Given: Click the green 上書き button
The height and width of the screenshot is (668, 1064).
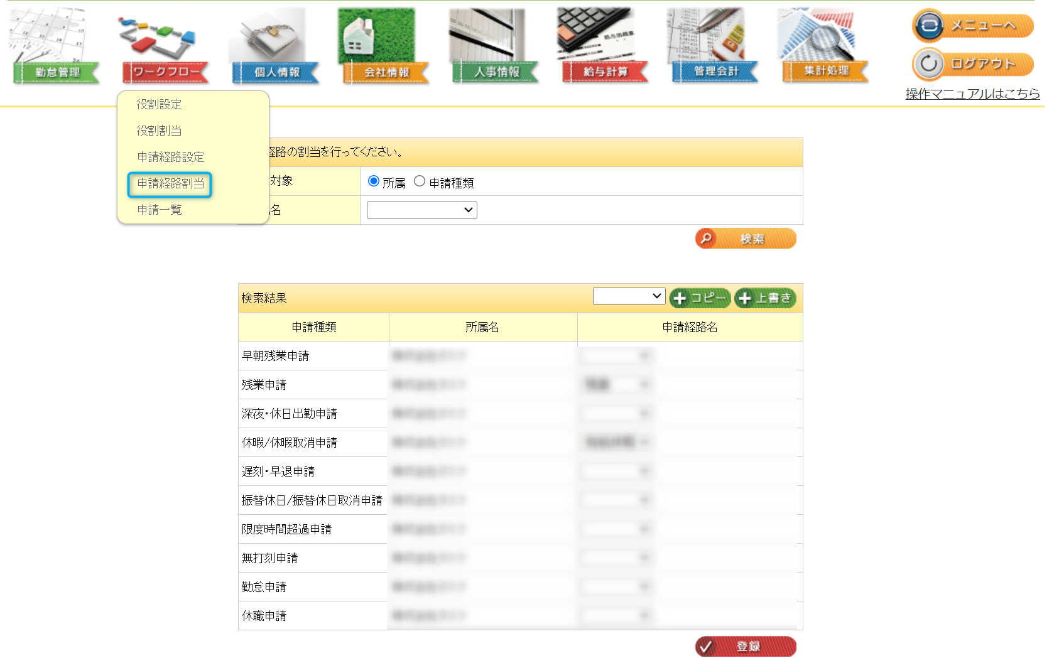Looking at the screenshot, I should [765, 298].
